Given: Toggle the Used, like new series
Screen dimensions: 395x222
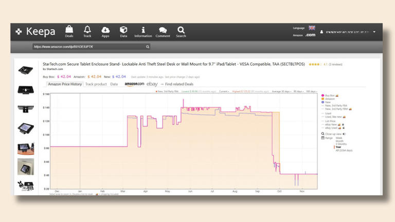Looking at the screenshot, I should tap(332, 117).
